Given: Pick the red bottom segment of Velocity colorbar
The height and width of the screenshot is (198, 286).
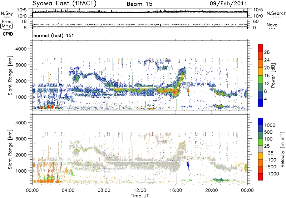Looking at the screenshot, I should (261, 177).
